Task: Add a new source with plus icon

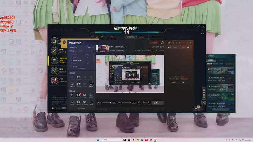Action: pyautogui.click(x=93, y=51)
